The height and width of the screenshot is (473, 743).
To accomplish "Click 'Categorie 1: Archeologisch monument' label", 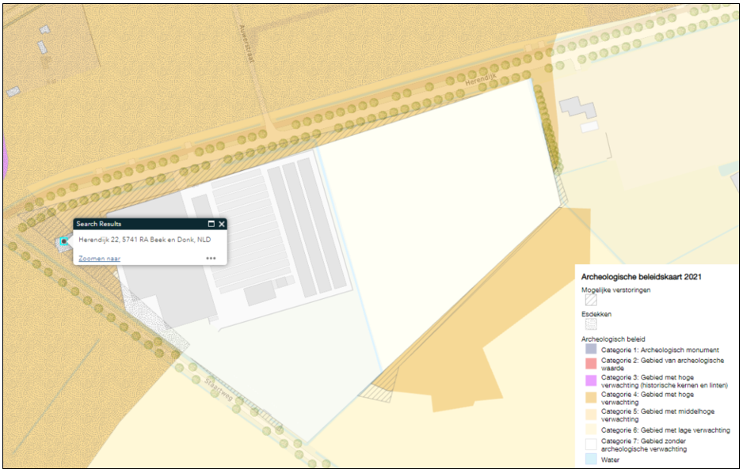I will [660, 350].
